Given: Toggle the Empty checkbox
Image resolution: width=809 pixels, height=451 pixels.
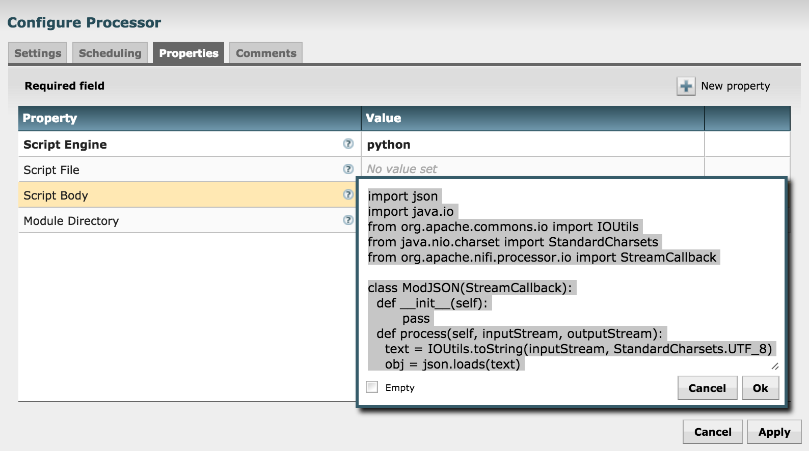Looking at the screenshot, I should point(372,387).
